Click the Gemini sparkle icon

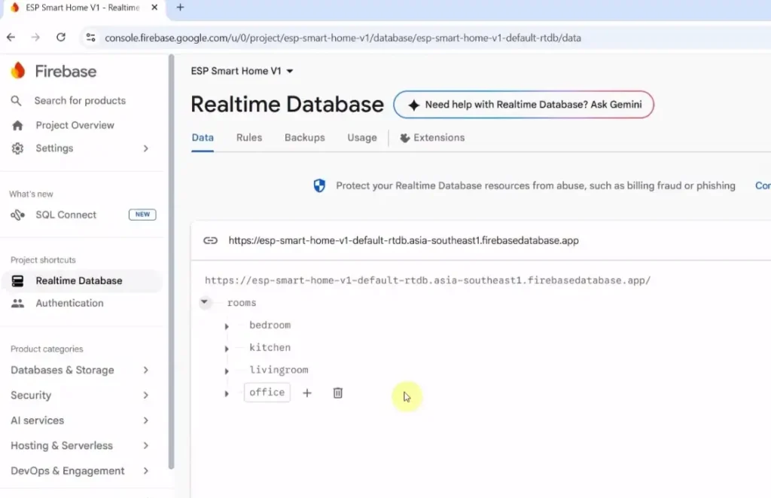[414, 105]
